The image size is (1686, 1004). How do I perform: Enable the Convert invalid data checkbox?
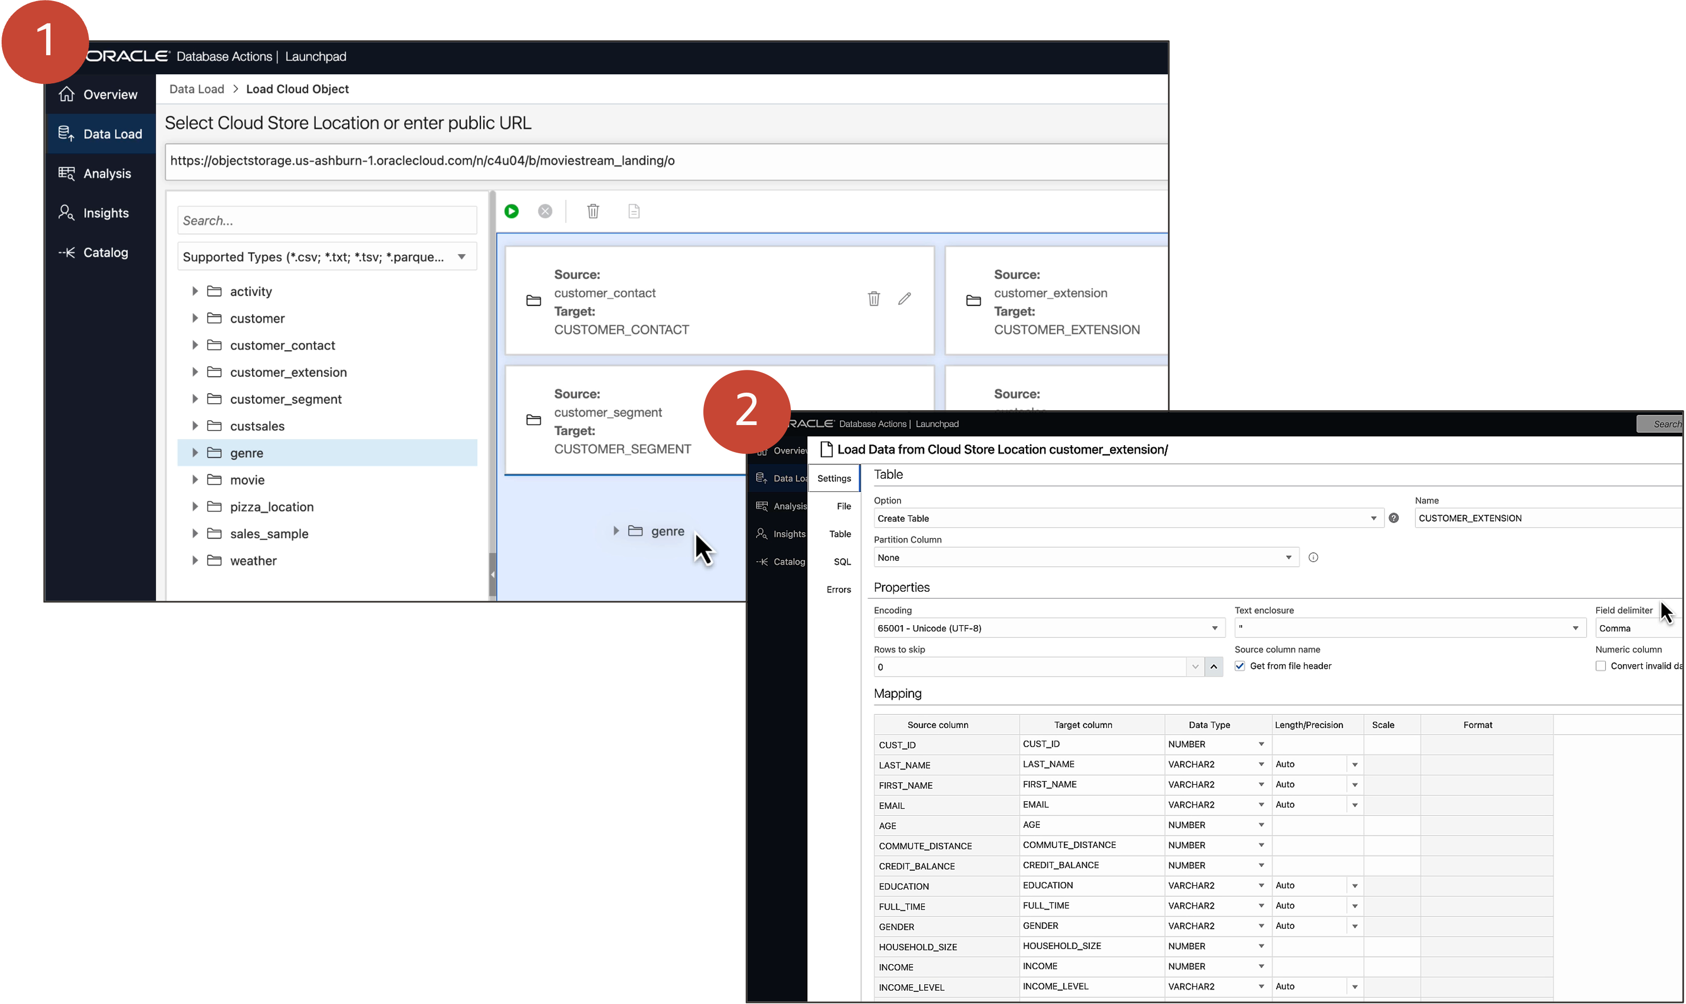coord(1602,666)
